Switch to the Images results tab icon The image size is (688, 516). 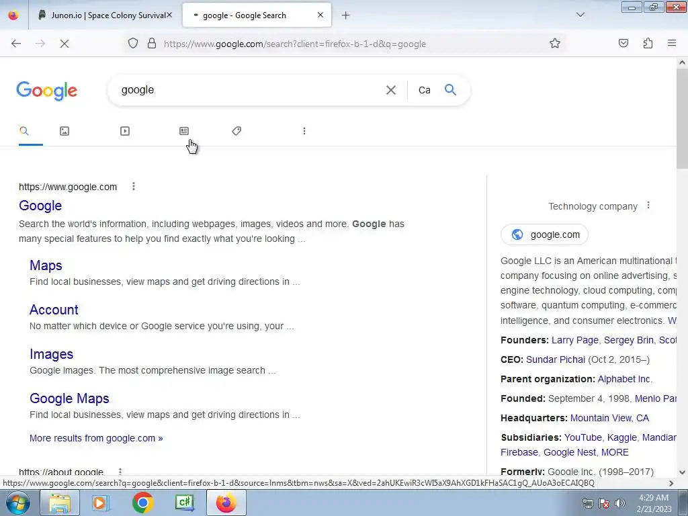point(64,131)
